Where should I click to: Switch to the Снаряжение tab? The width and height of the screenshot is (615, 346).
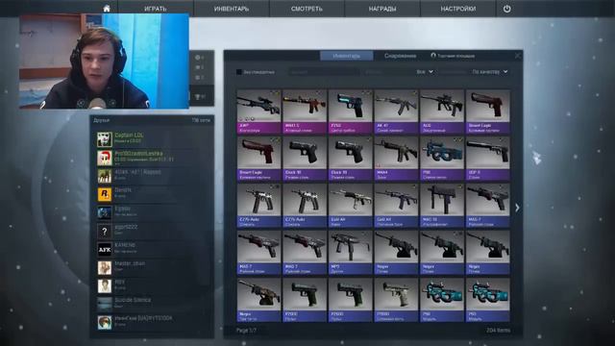400,56
